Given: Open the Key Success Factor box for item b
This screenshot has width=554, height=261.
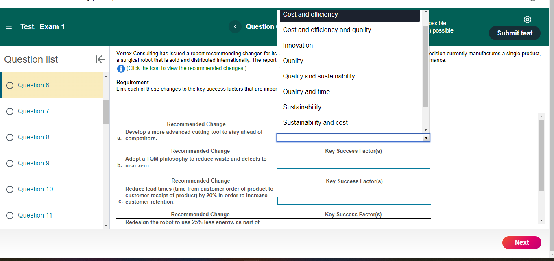Looking at the screenshot, I should (353, 164).
